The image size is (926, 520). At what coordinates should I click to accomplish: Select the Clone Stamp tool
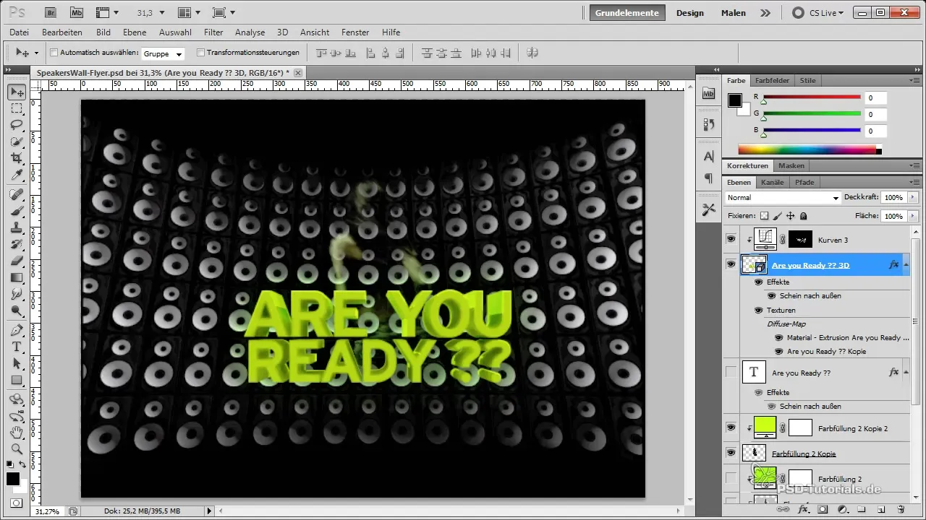coord(17,227)
